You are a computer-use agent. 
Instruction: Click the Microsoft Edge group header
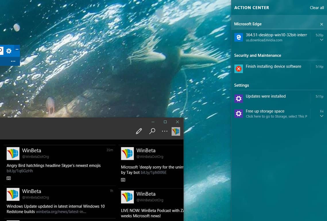coord(248,24)
